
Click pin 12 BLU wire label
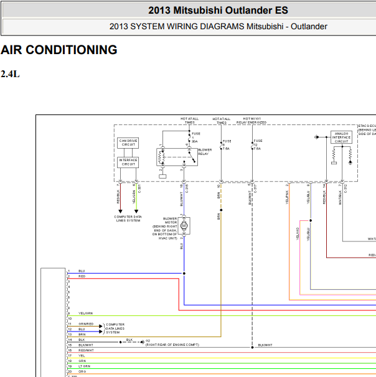82,329
